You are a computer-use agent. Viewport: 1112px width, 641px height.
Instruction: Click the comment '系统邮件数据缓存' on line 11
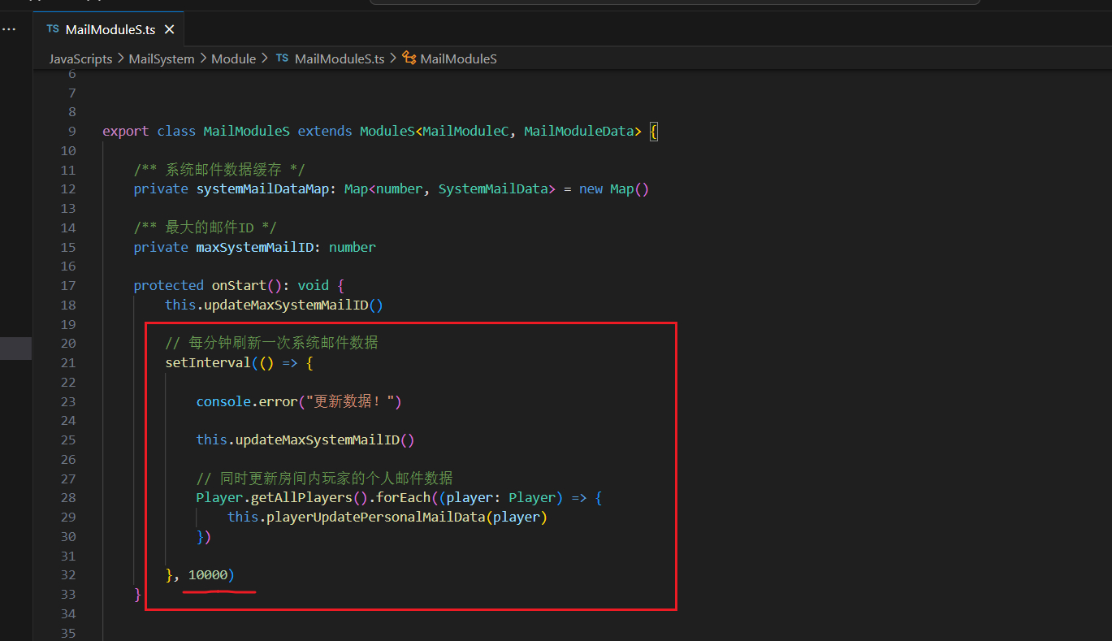pyautogui.click(x=223, y=170)
